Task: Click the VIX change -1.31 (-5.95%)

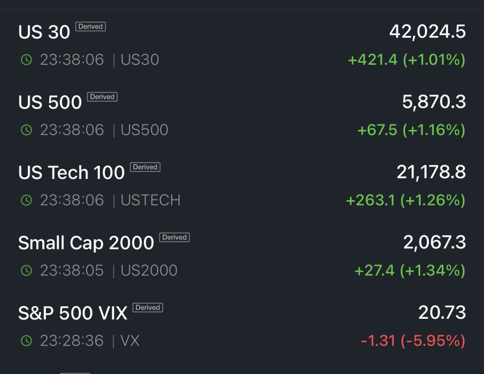Action: [x=413, y=340]
